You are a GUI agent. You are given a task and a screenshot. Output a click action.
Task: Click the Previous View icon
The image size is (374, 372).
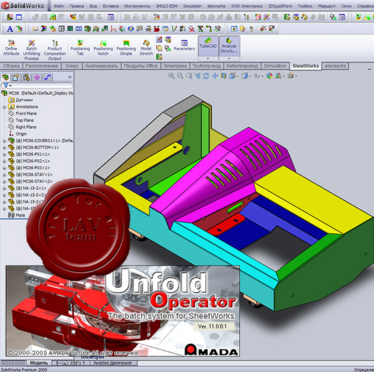pos(189,76)
